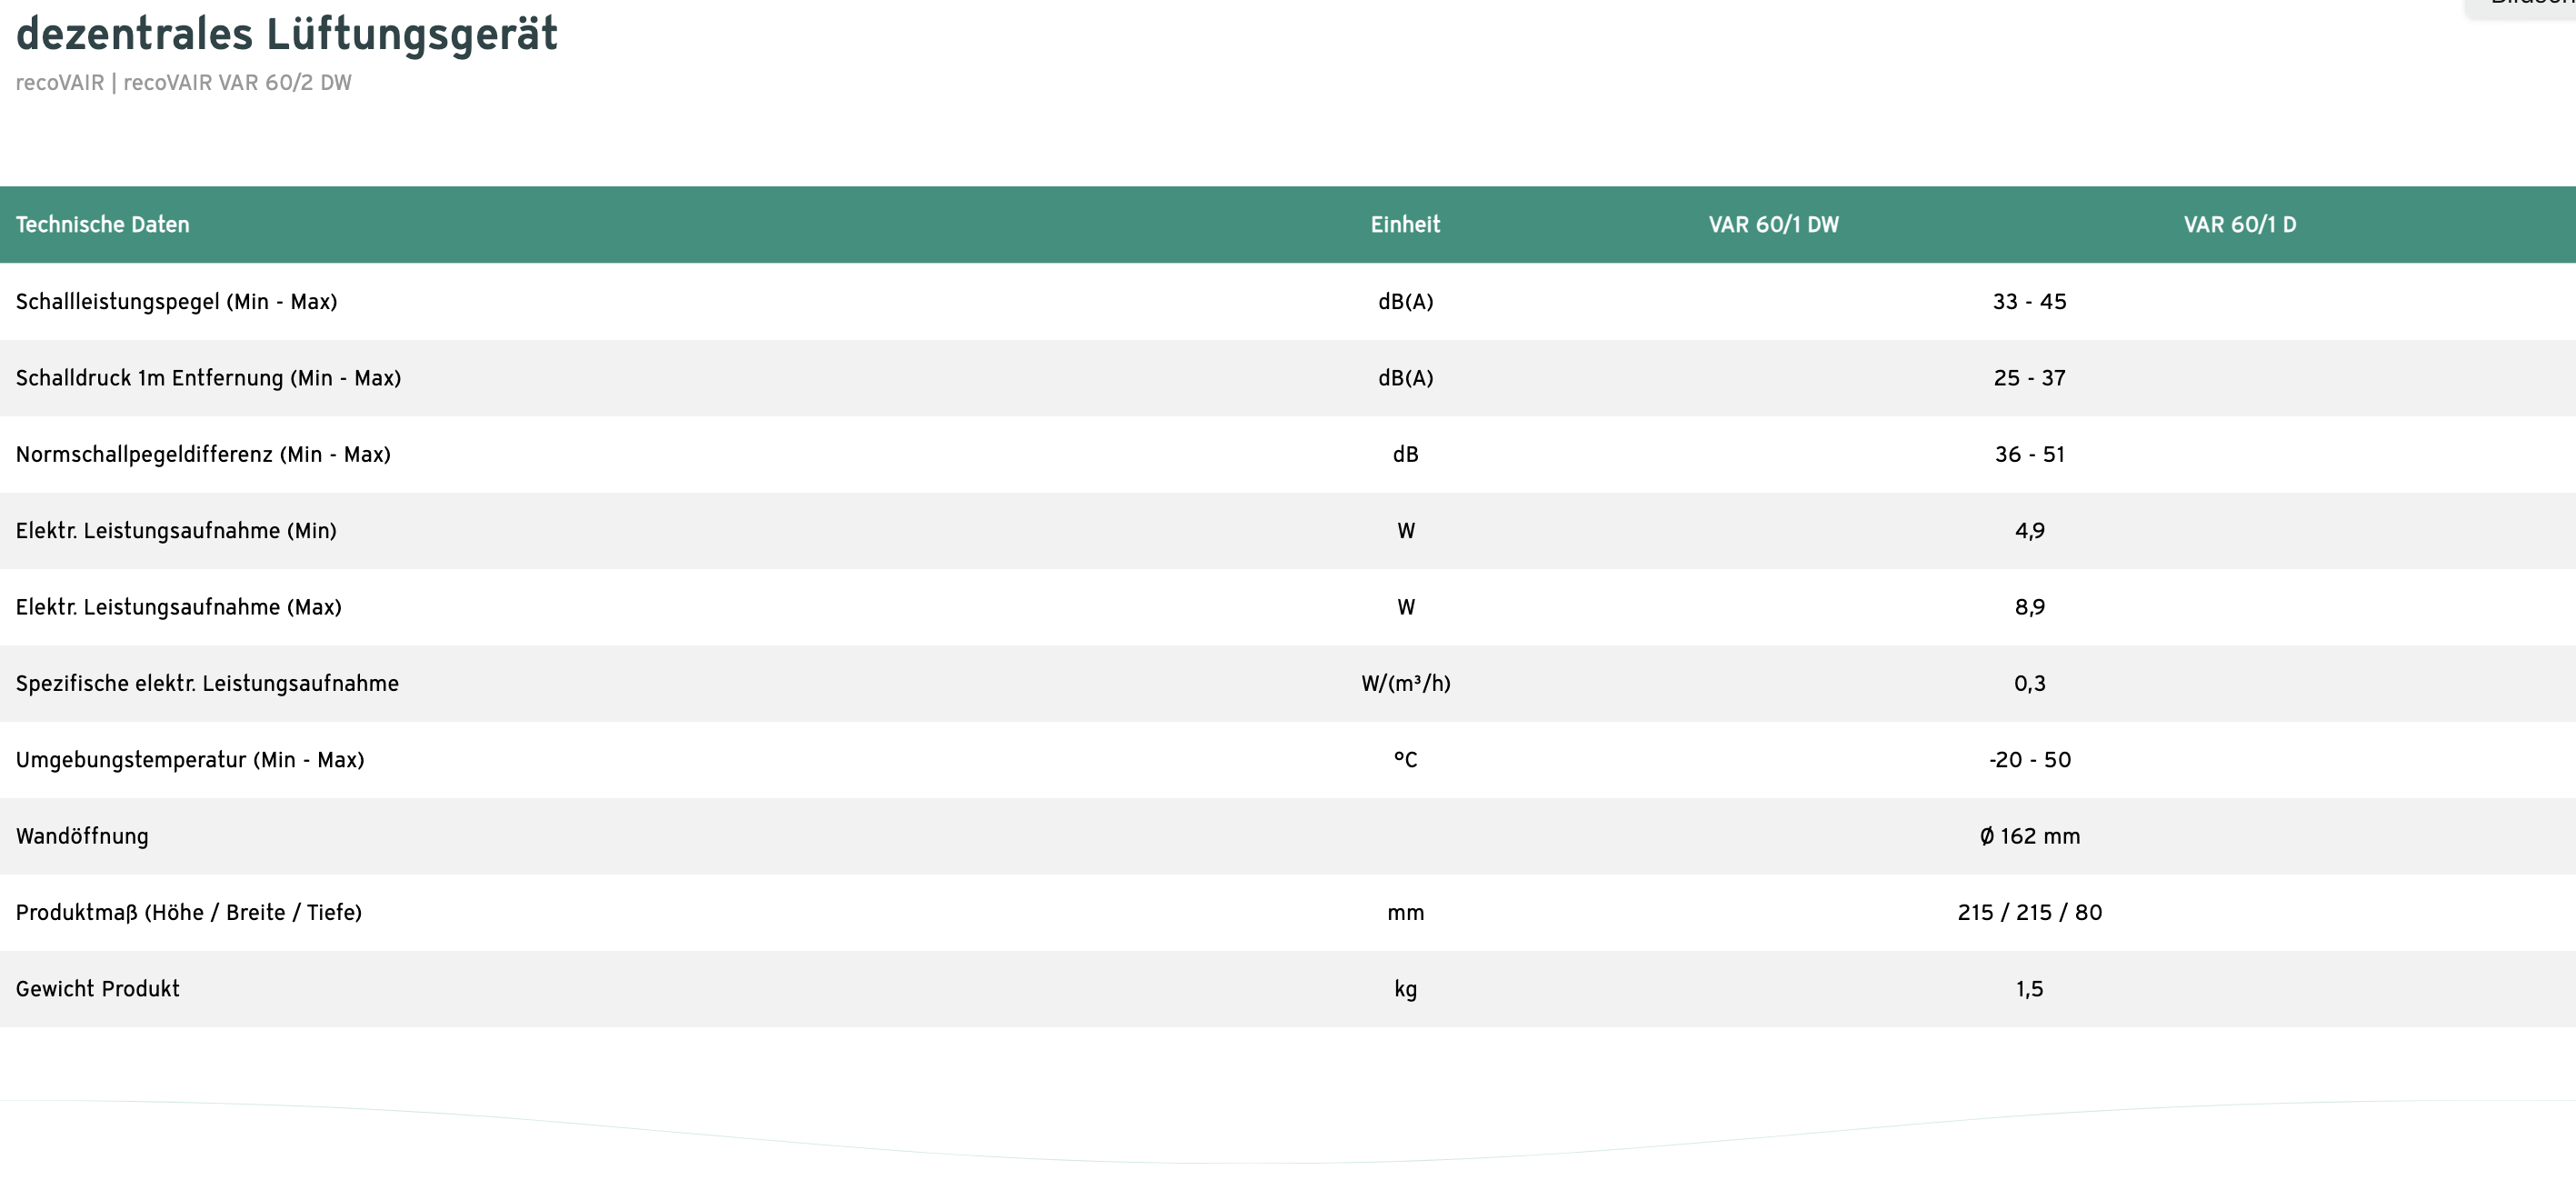2576x1200 pixels.
Task: Click the value '4,9'
Action: coord(2030,531)
